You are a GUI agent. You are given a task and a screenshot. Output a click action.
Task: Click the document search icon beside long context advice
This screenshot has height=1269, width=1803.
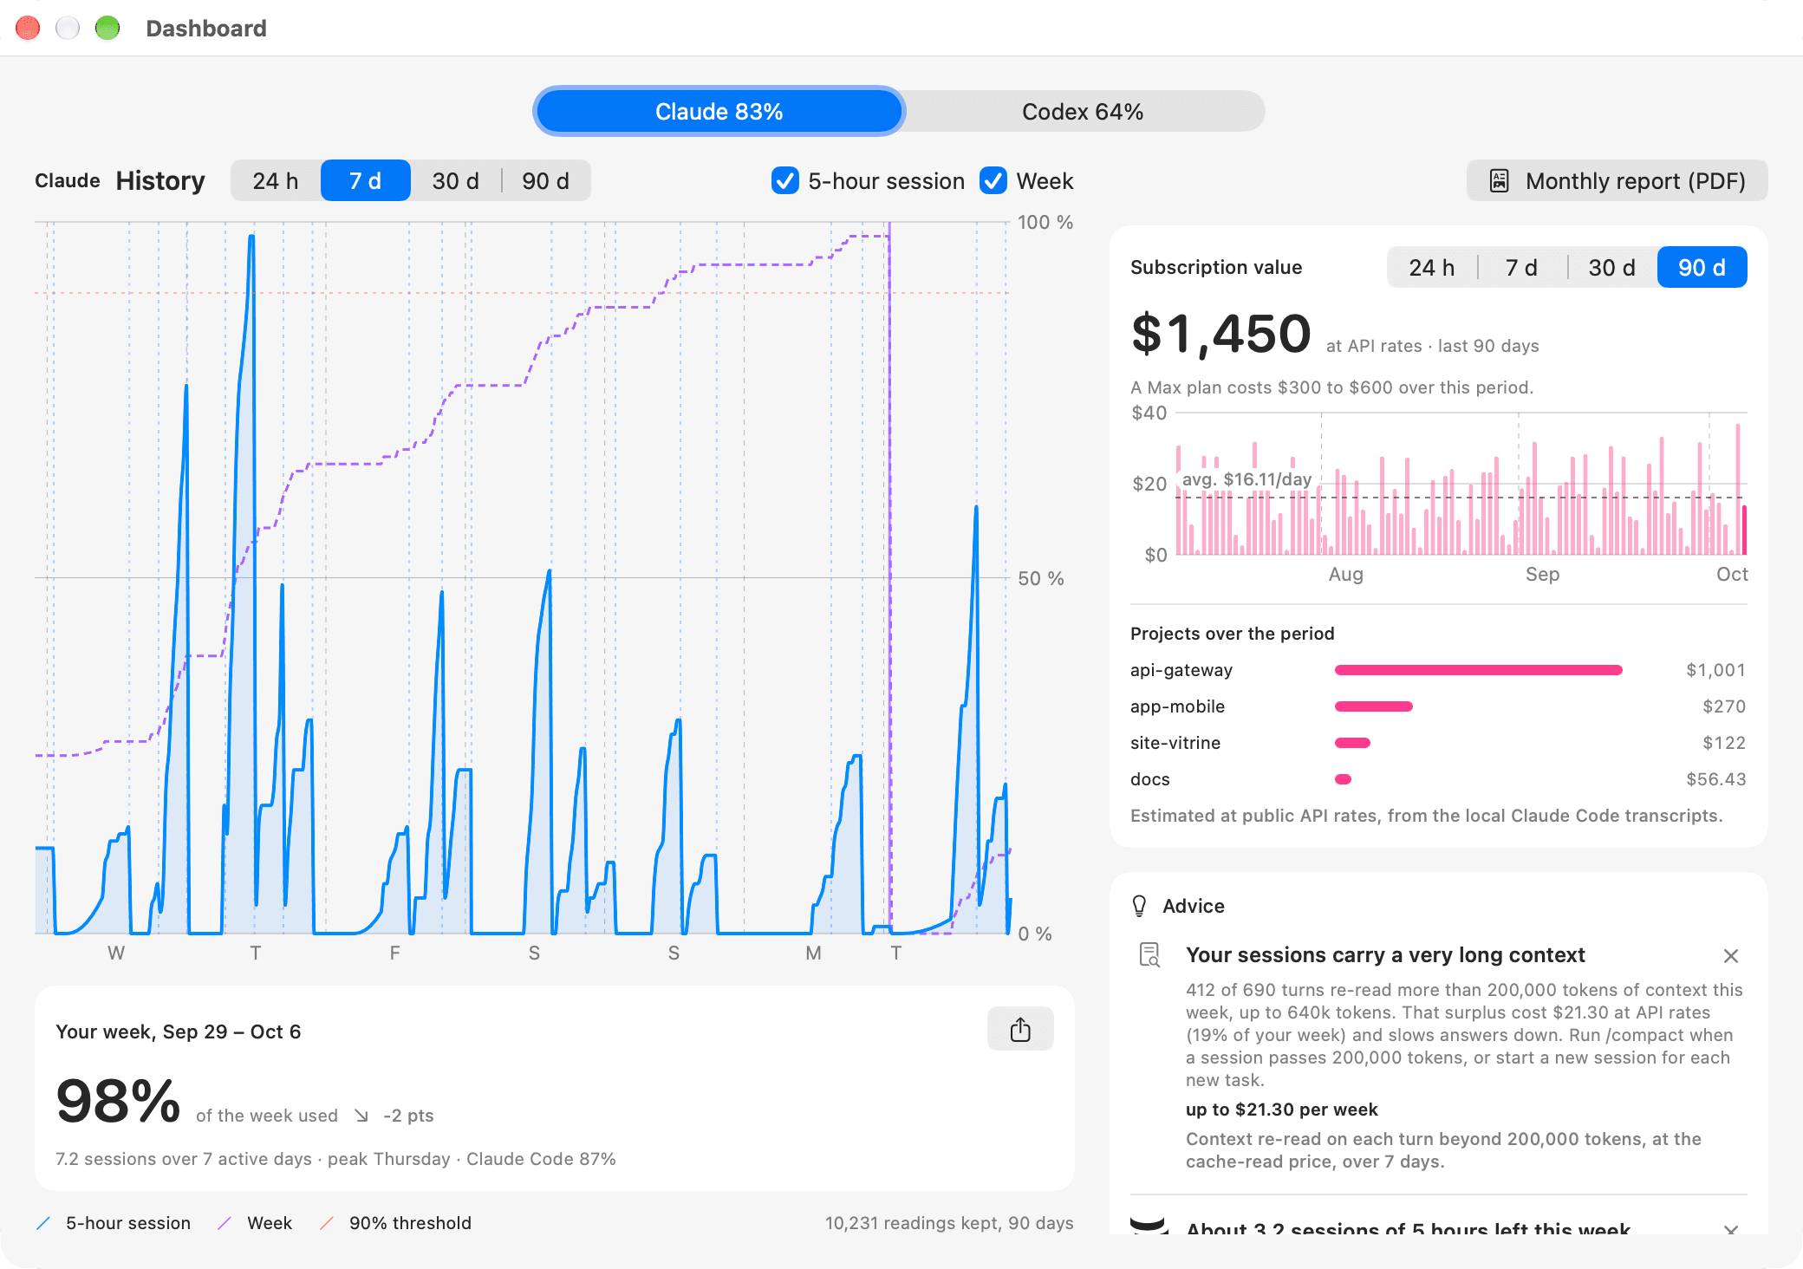1149,955
